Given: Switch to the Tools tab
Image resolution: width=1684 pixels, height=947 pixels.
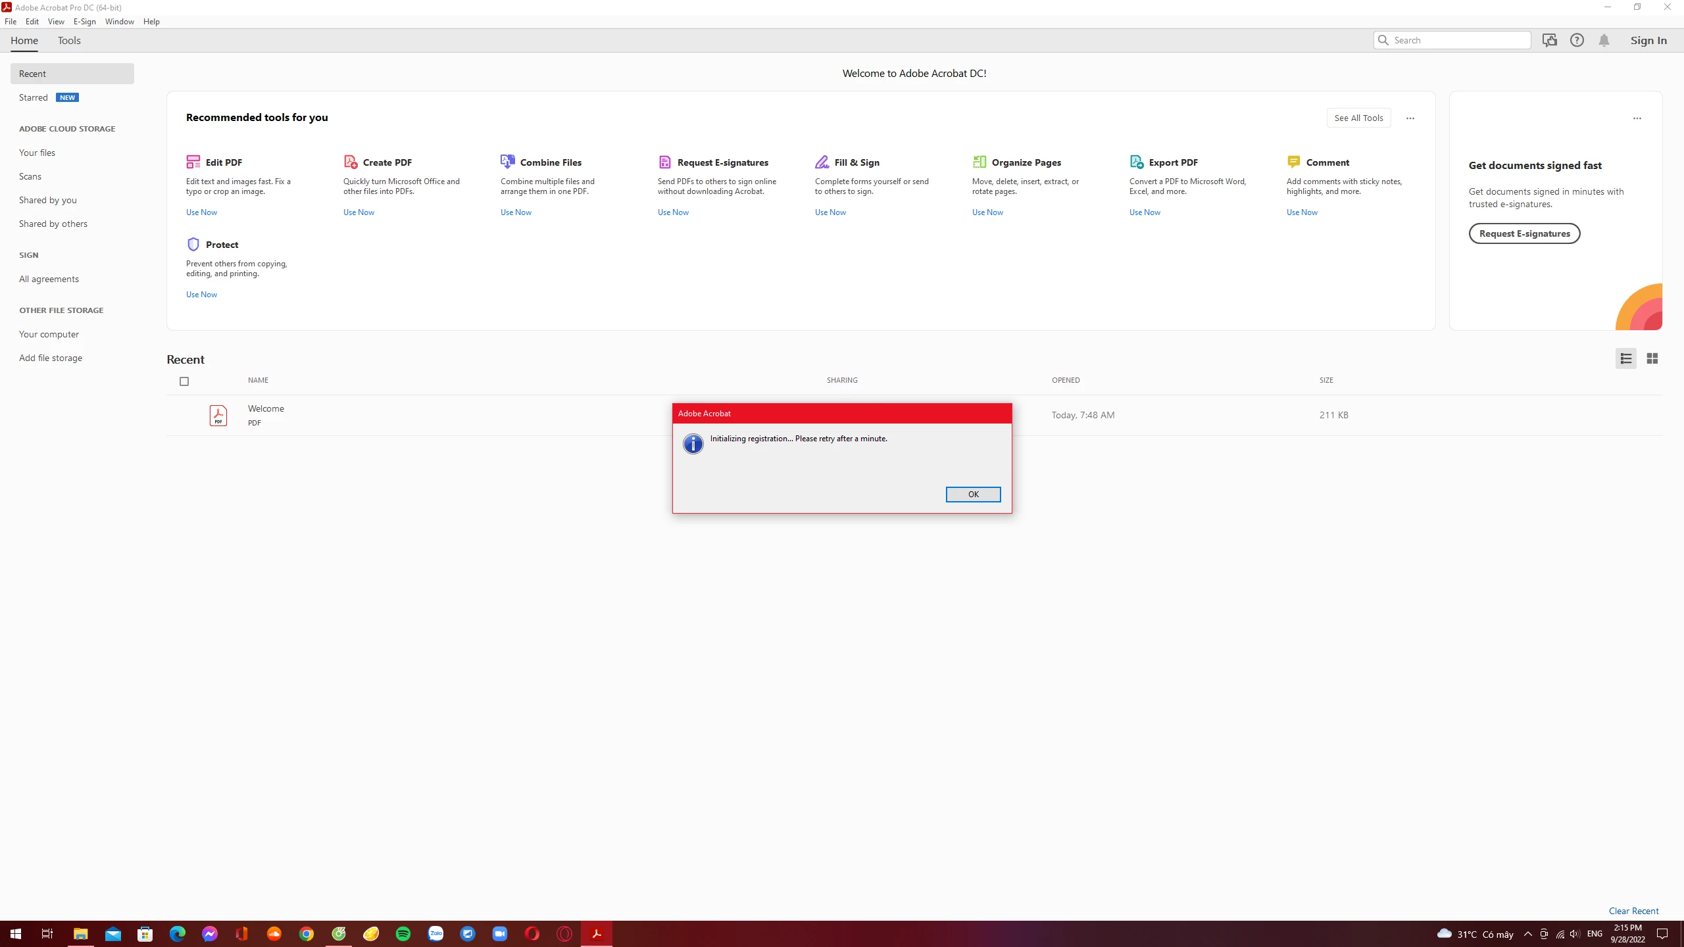Looking at the screenshot, I should tap(69, 40).
